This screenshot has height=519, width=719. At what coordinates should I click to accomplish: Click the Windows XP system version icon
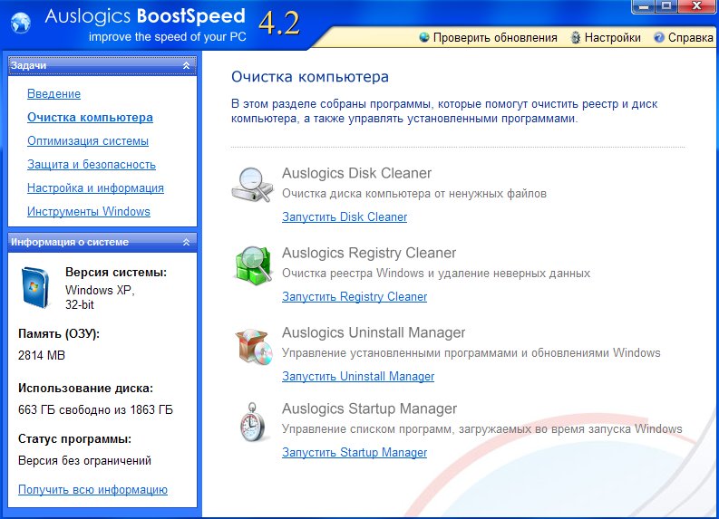[x=35, y=288]
